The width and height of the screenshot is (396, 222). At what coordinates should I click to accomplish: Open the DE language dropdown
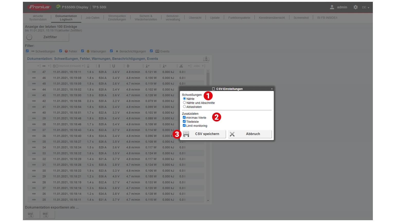pos(365,7)
